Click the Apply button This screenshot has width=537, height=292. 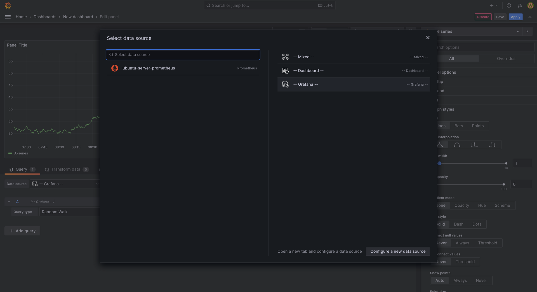tap(515, 17)
